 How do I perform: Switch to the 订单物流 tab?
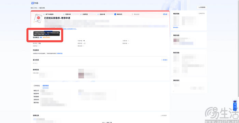(37, 86)
